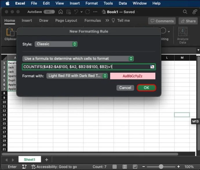Open the Comments pane button
This screenshot has height=170, width=200.
(x=162, y=21)
